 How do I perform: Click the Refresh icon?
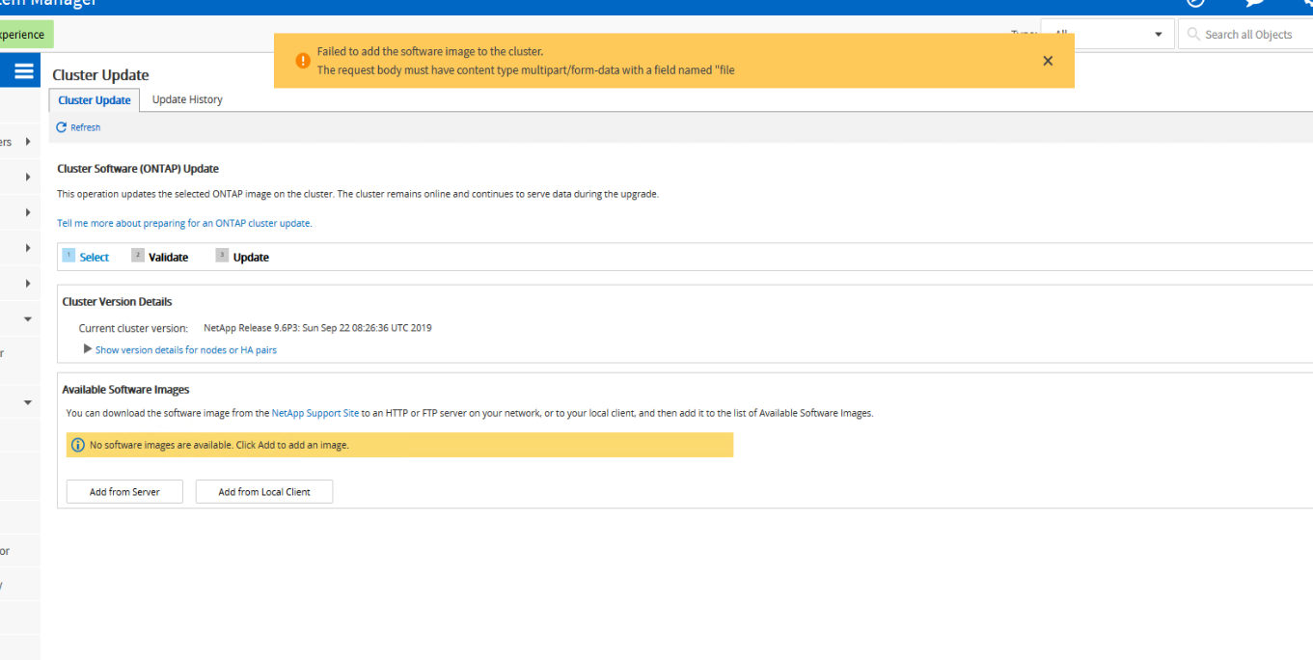62,127
